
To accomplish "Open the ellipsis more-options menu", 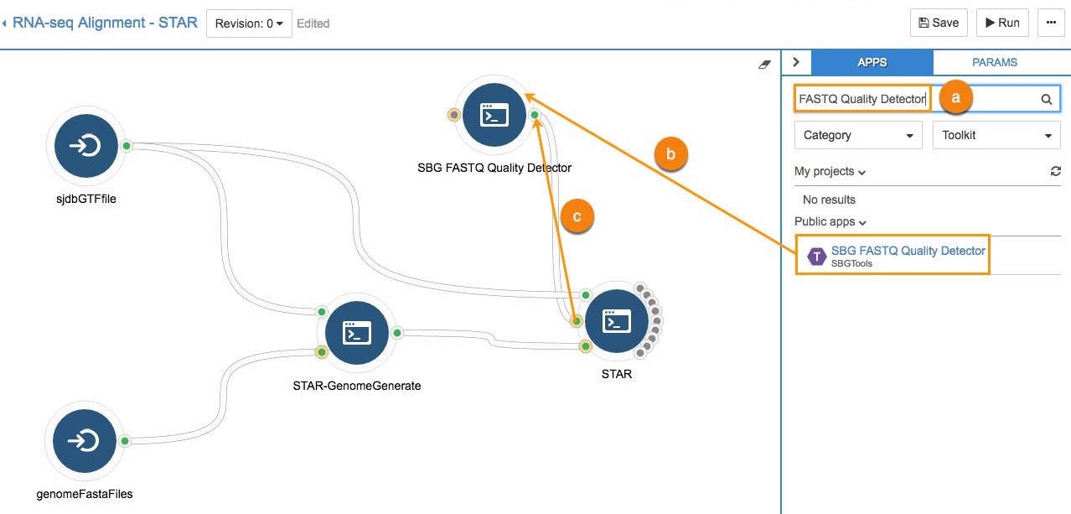I will 1051,23.
